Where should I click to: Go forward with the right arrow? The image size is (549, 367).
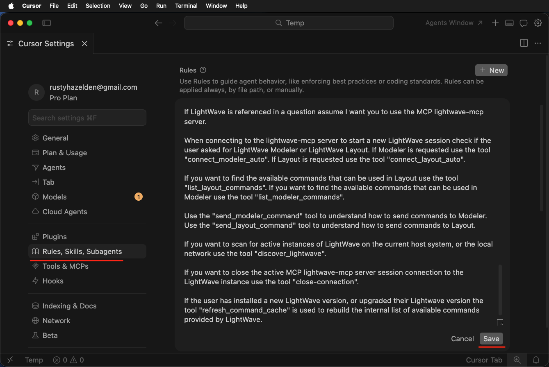(173, 23)
